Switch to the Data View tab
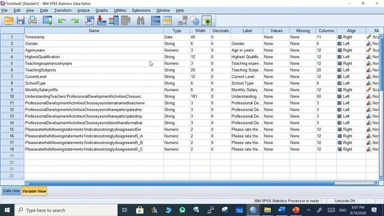The width and height of the screenshot is (384, 216). [11, 191]
